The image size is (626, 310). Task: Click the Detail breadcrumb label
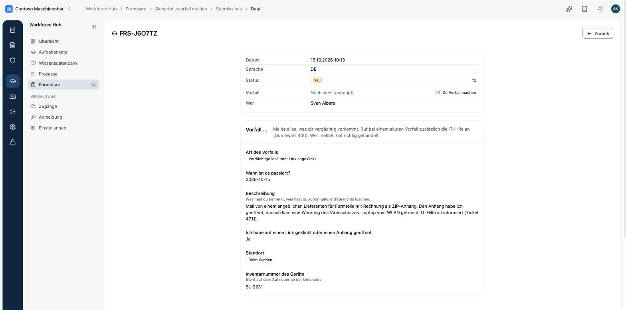[x=257, y=9]
